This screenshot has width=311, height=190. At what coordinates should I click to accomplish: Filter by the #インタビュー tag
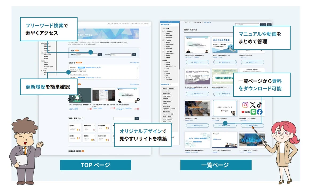(166, 112)
